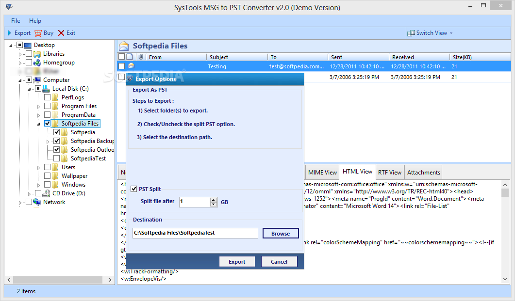Click Cancel in Export Options dialog
This screenshot has width=515, height=301.
point(279,262)
